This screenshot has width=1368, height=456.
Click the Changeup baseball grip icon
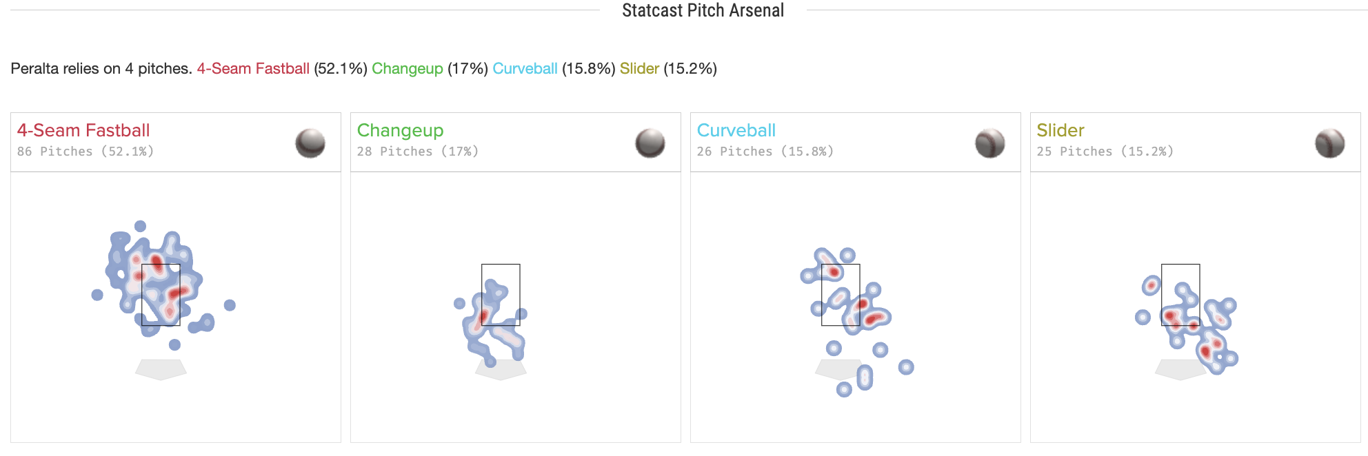(x=650, y=143)
